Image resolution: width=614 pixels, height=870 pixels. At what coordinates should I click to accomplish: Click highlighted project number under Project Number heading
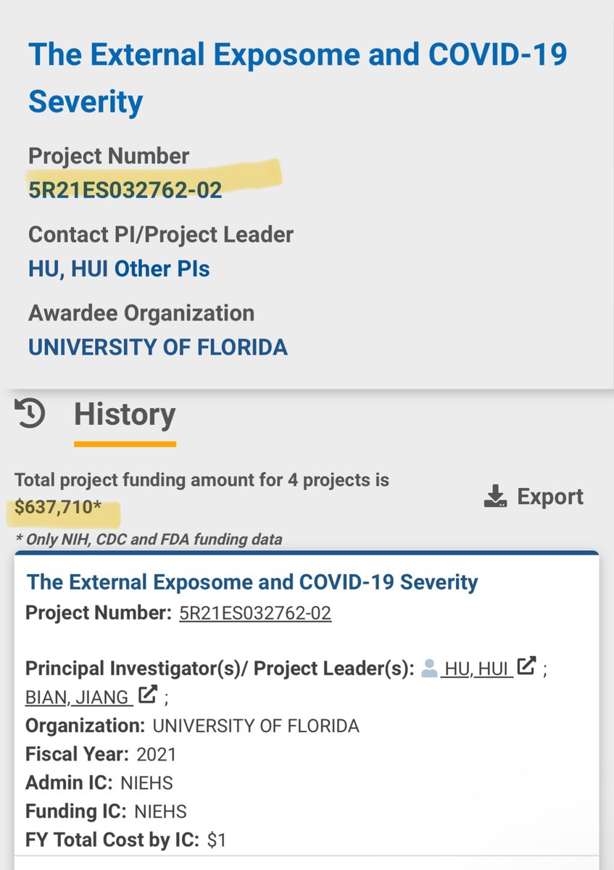pos(125,190)
